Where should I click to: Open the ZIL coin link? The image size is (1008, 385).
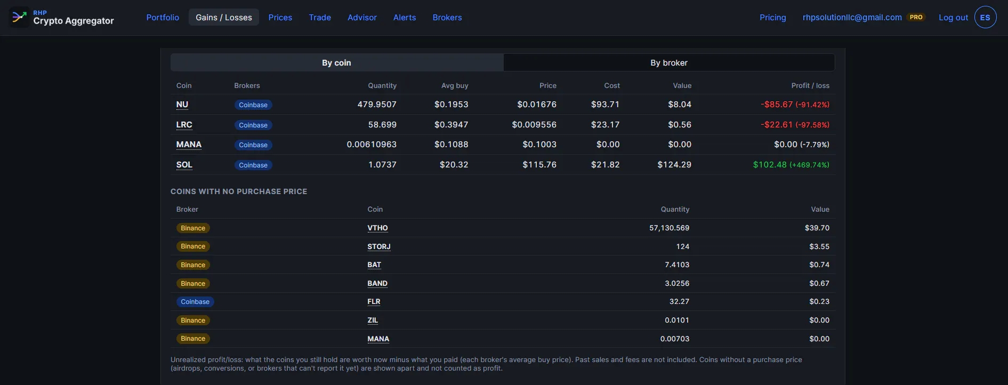(x=373, y=320)
